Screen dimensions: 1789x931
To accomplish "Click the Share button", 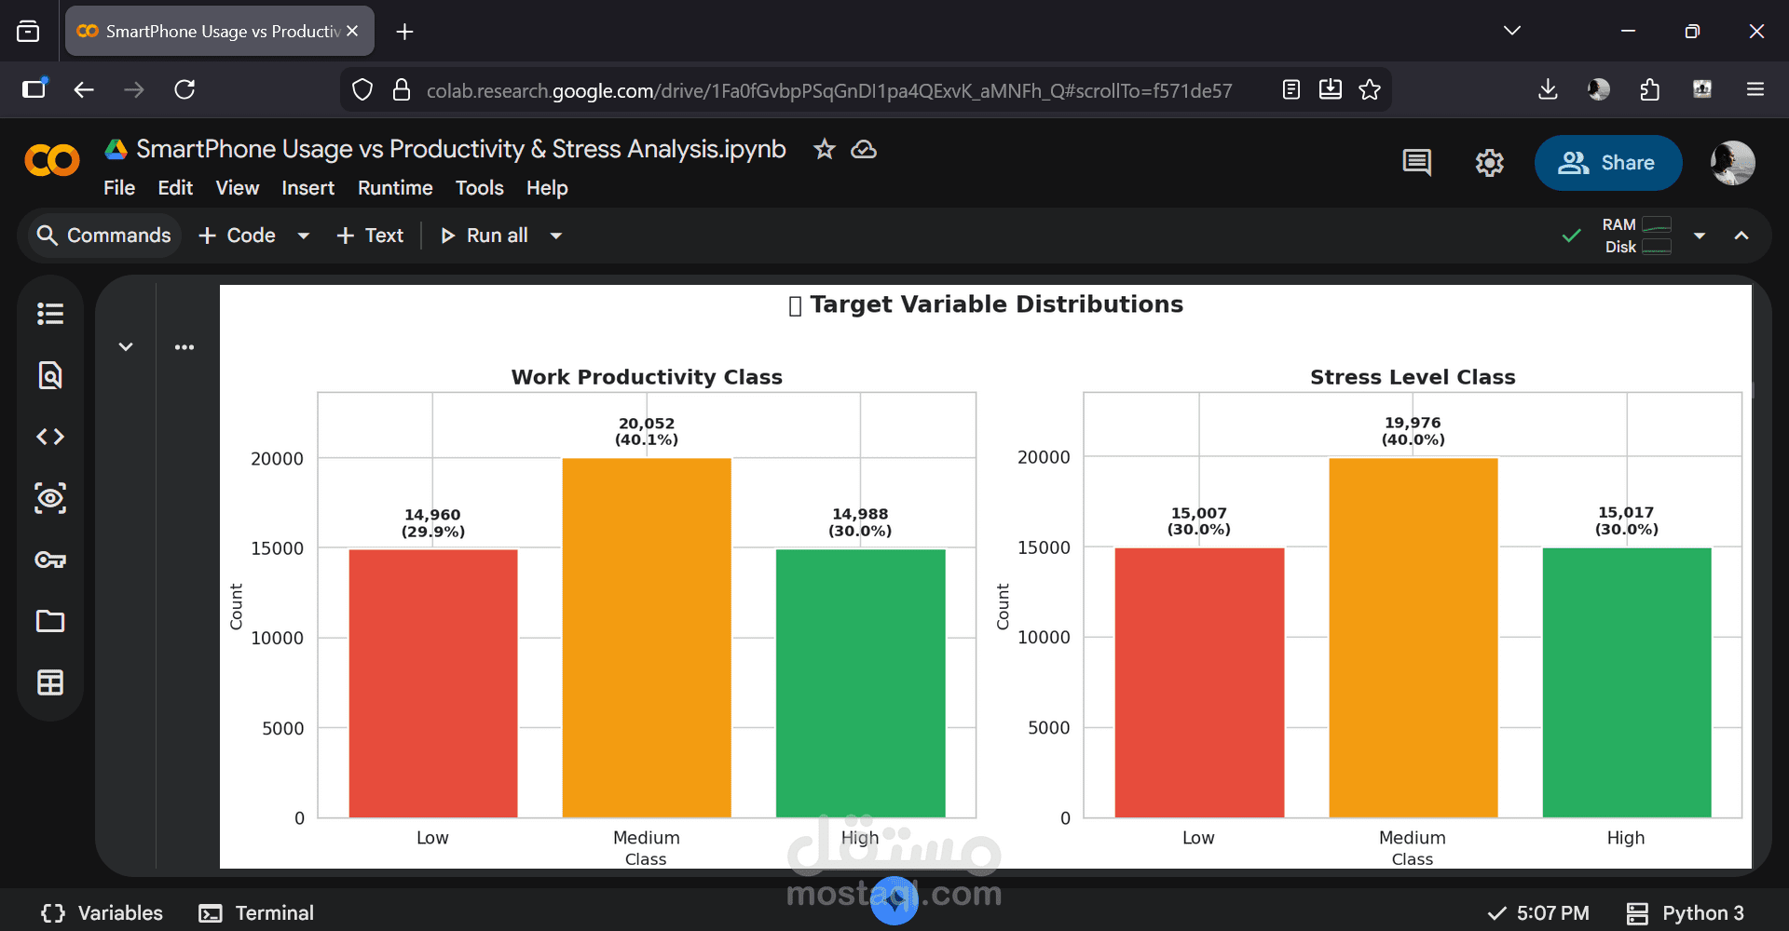I will tap(1607, 163).
